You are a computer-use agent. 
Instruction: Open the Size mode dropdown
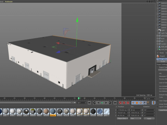(x=136, y=118)
